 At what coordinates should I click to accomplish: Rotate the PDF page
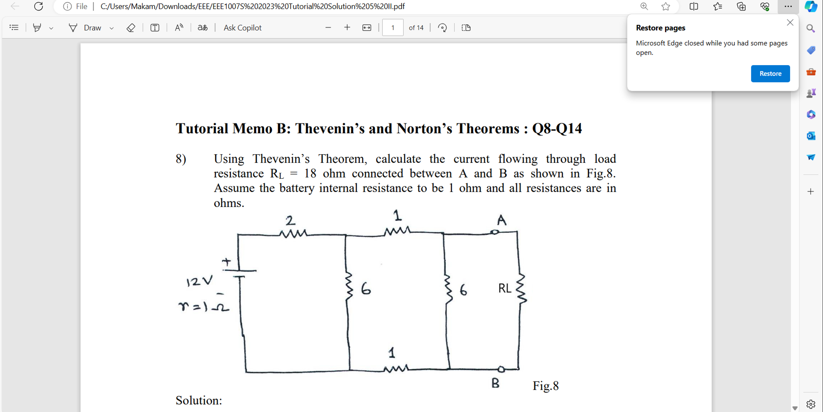[443, 27]
